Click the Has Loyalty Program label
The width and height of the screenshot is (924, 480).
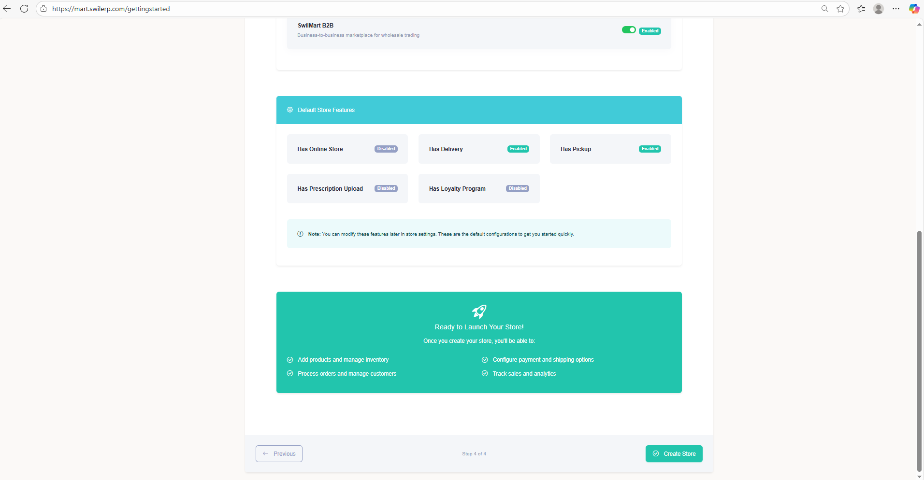(457, 189)
